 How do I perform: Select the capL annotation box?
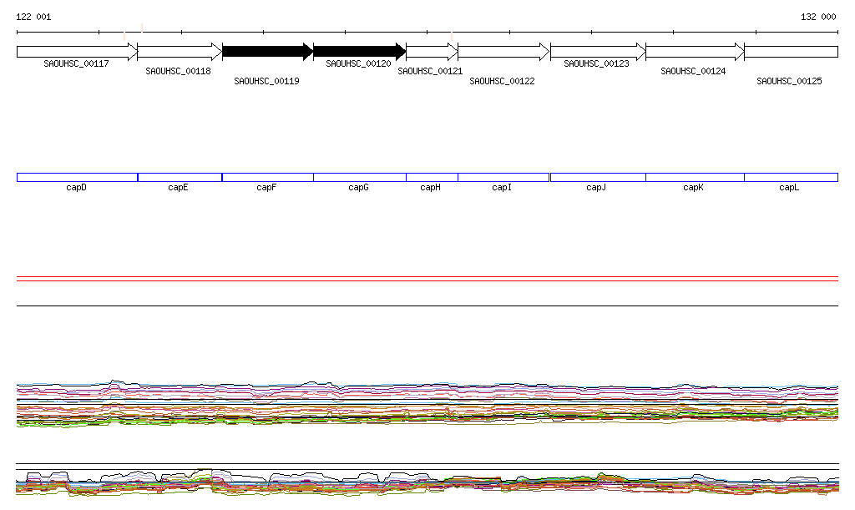point(790,177)
